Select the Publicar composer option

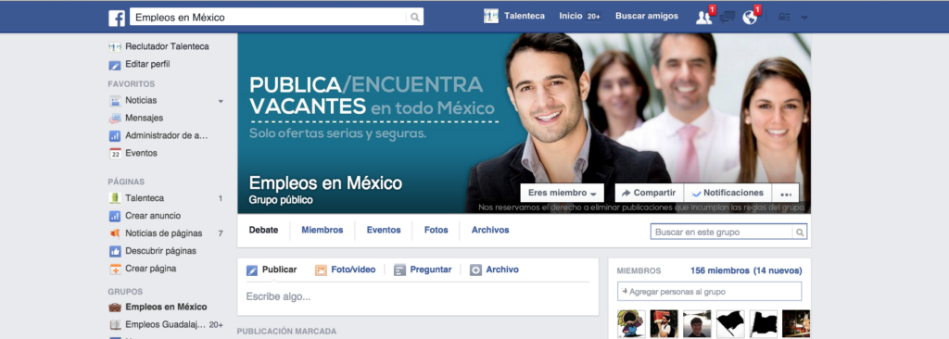272,270
